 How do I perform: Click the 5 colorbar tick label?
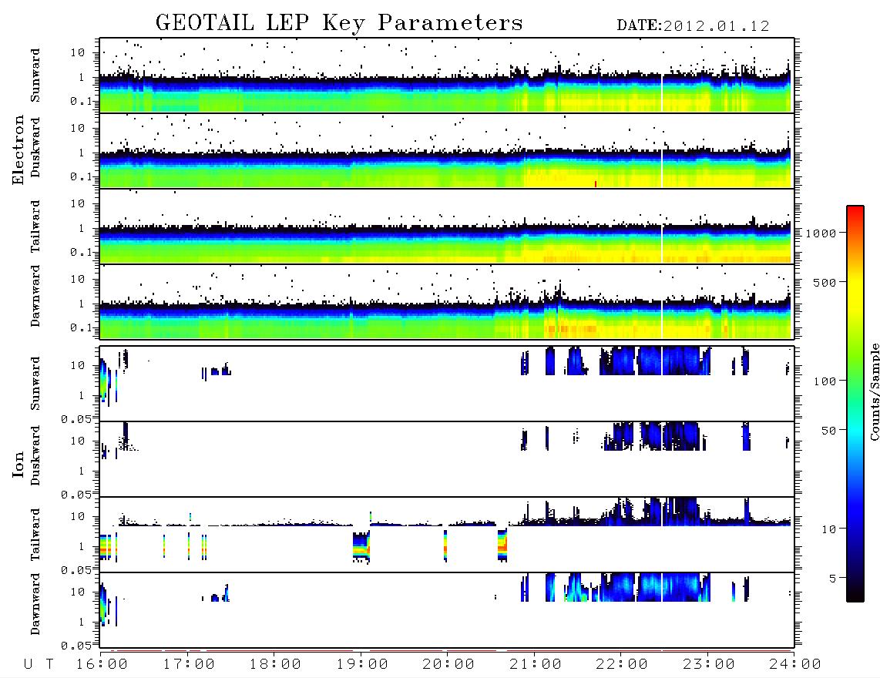click(832, 579)
